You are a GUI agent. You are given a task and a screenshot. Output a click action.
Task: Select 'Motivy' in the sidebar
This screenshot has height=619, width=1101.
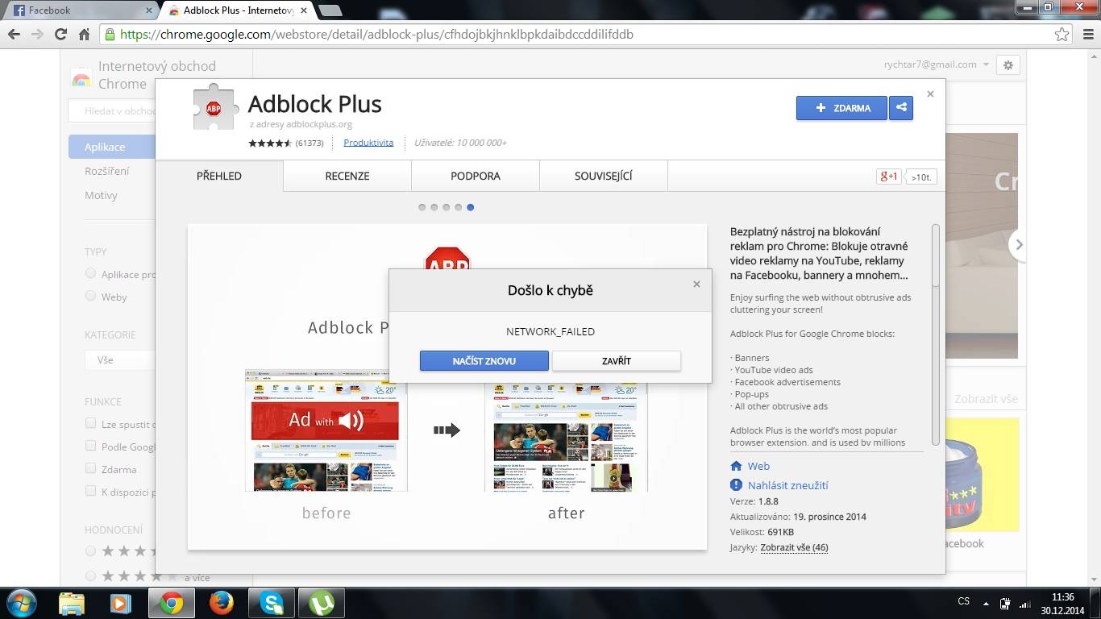click(x=101, y=195)
